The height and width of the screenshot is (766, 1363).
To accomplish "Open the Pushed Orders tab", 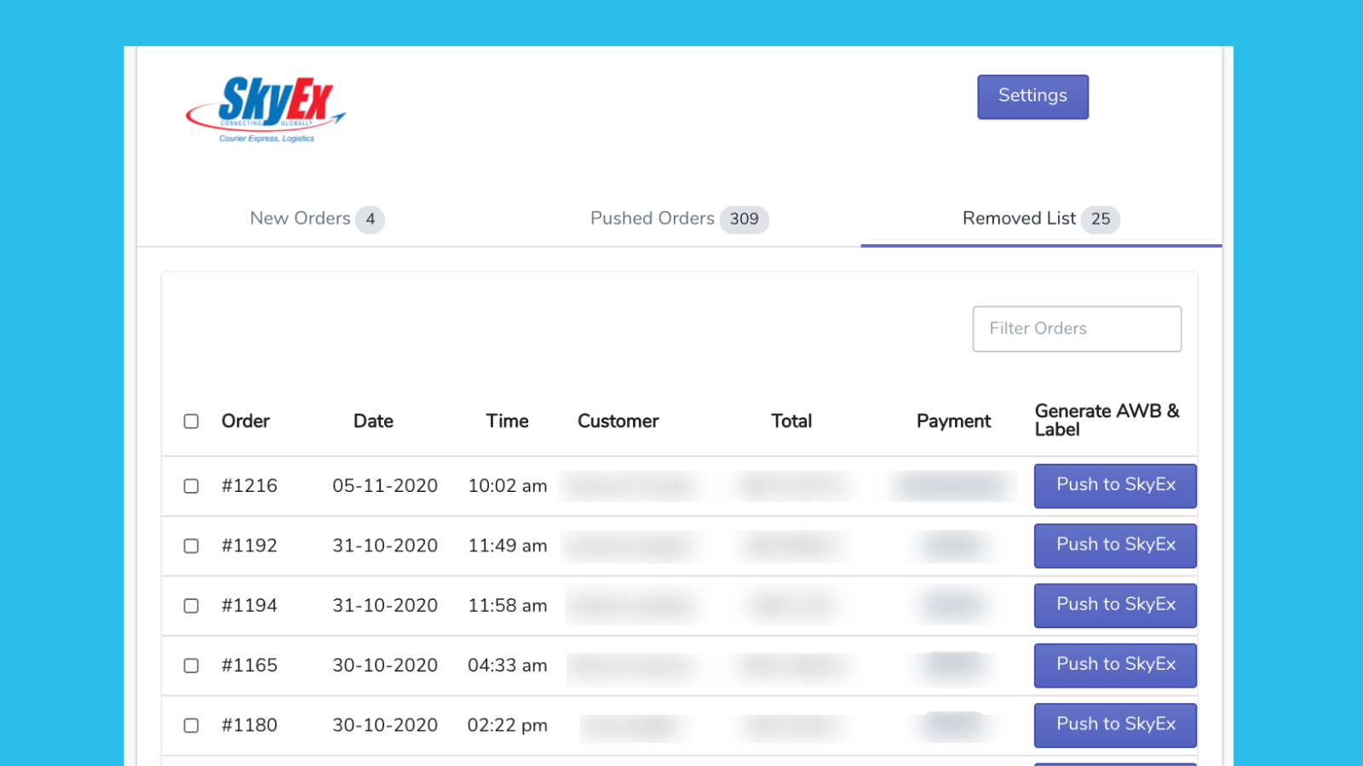I will 652,219.
